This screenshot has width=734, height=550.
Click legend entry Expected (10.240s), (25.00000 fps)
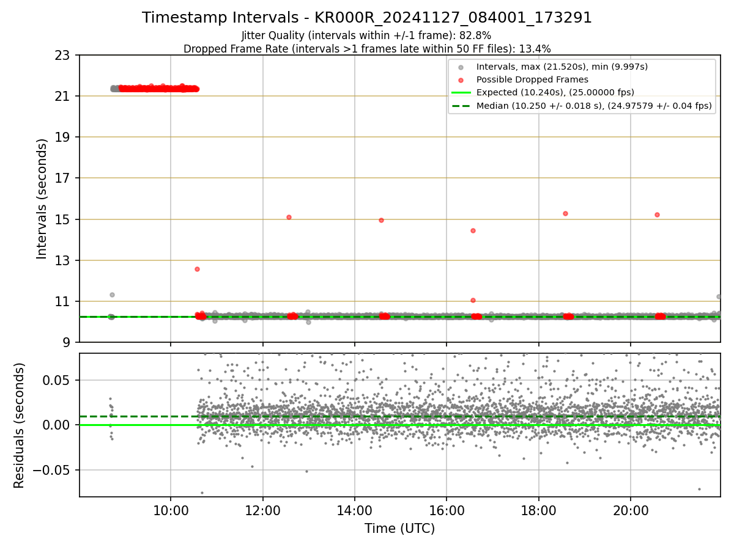coord(555,92)
